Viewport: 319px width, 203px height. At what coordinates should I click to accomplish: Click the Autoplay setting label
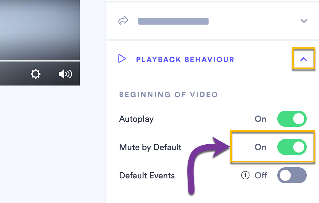point(136,119)
